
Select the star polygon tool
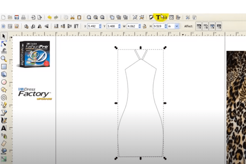4,90
